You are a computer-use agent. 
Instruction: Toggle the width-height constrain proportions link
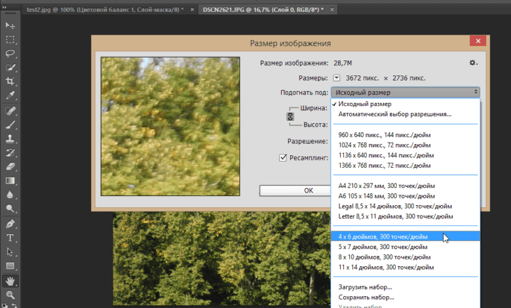291,117
